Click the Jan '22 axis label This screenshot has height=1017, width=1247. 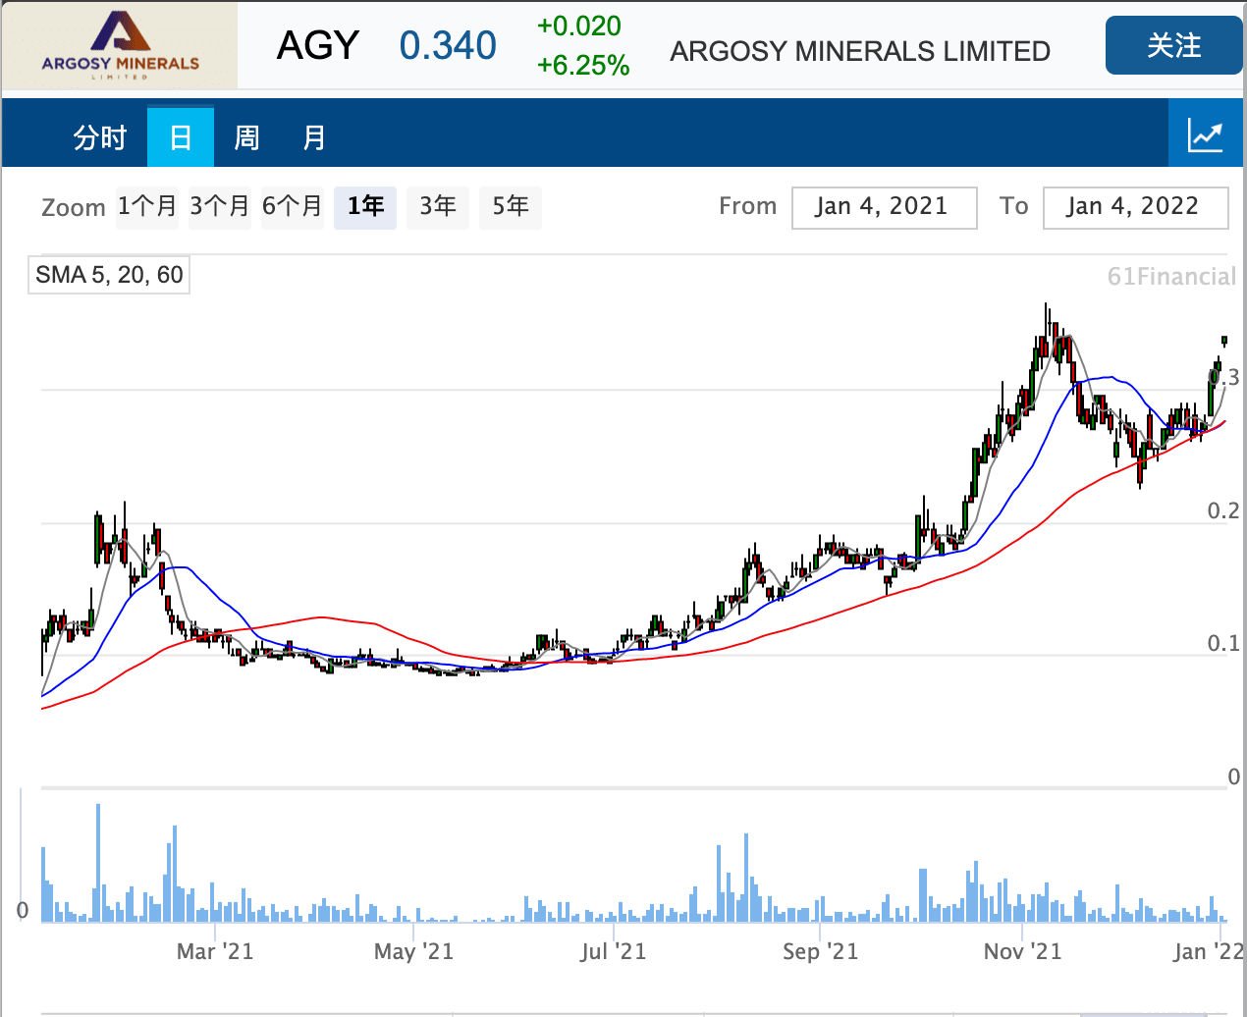(1209, 951)
